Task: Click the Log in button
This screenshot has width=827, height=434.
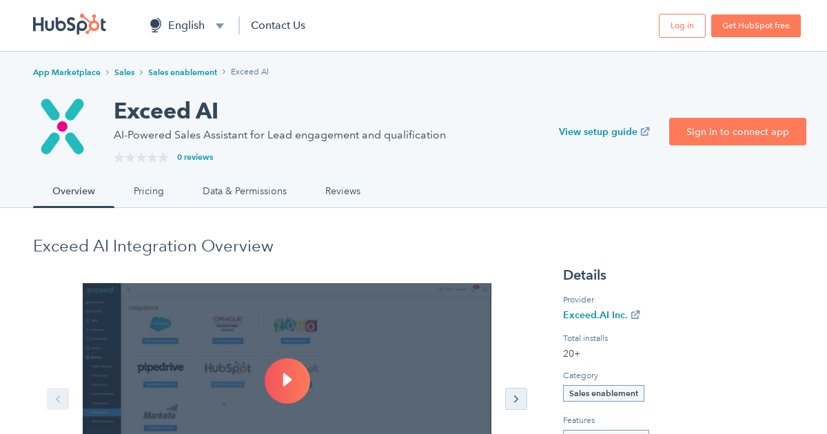Action: [x=682, y=25]
